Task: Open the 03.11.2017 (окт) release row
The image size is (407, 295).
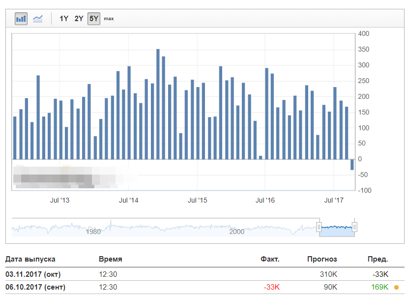Action: point(33,274)
